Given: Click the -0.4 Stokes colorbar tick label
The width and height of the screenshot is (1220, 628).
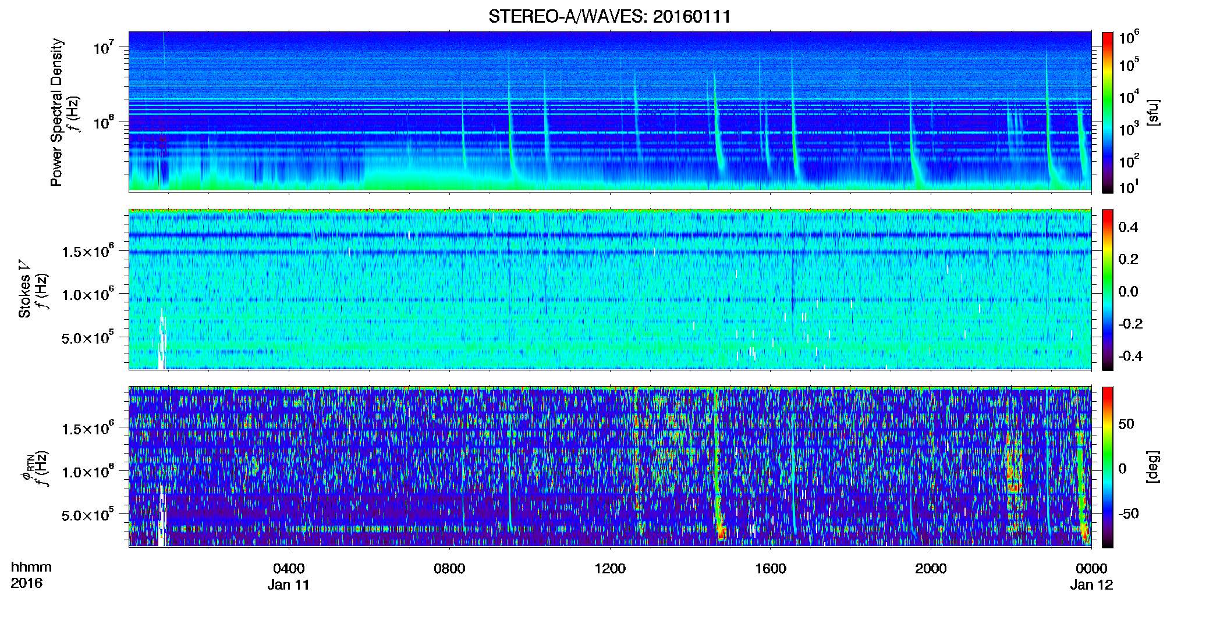Looking at the screenshot, I should [1130, 356].
